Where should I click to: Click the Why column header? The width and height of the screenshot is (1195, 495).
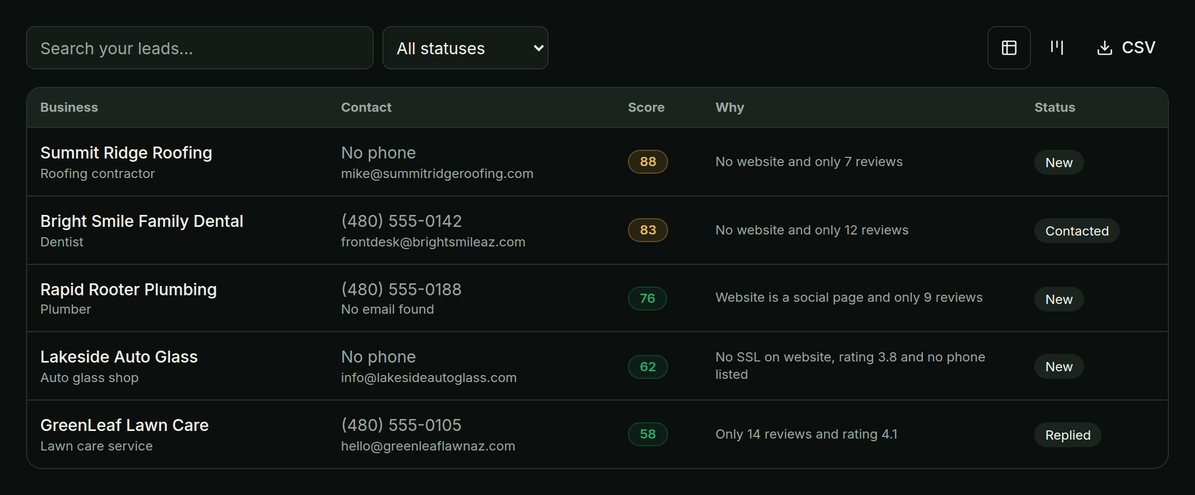[x=729, y=107]
